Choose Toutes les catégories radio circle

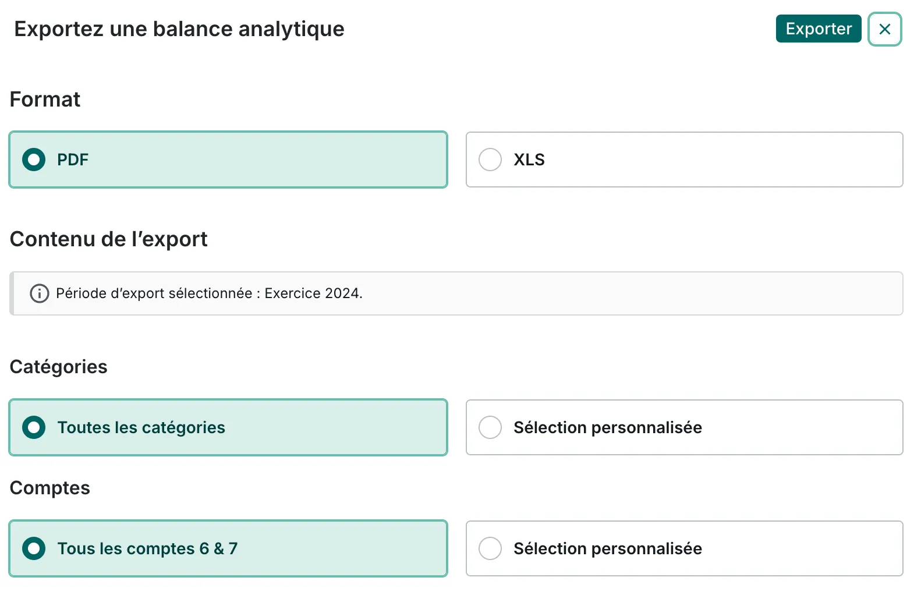34,427
